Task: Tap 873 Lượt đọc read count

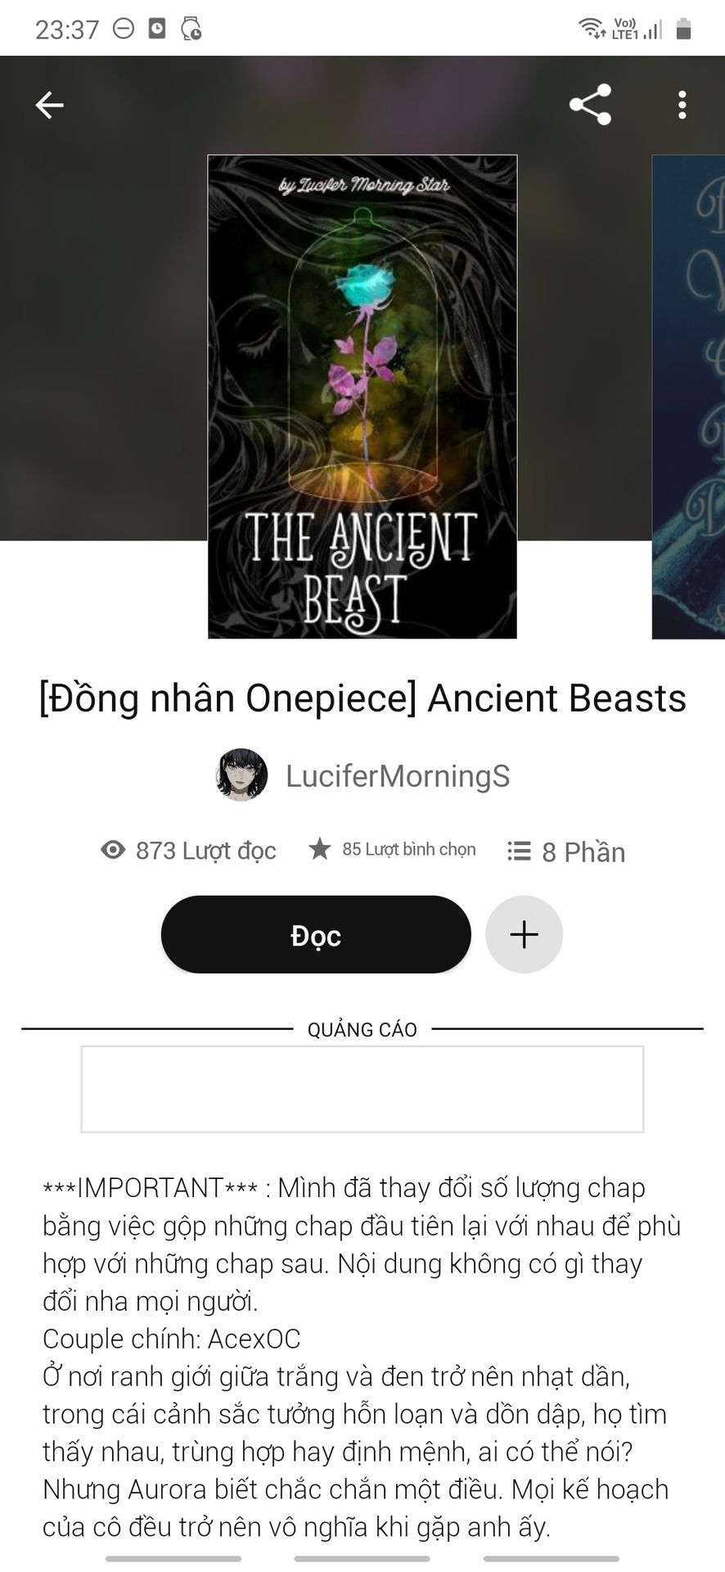Action: [x=205, y=851]
